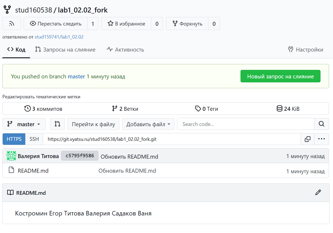Viewport: 333px width, 233px height.
Task: Edit README.md with the pencil icon
Action: pos(318,193)
